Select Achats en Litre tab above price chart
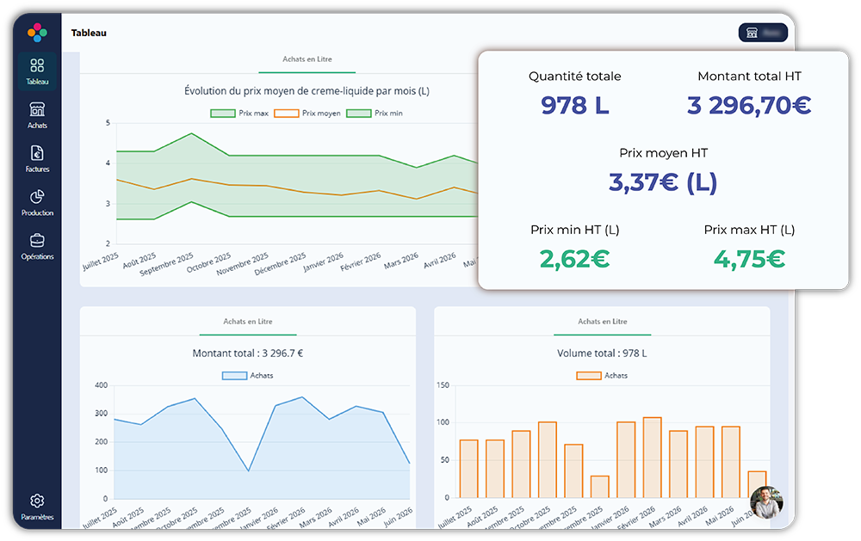Screen dimensions: 861x541 [307, 59]
